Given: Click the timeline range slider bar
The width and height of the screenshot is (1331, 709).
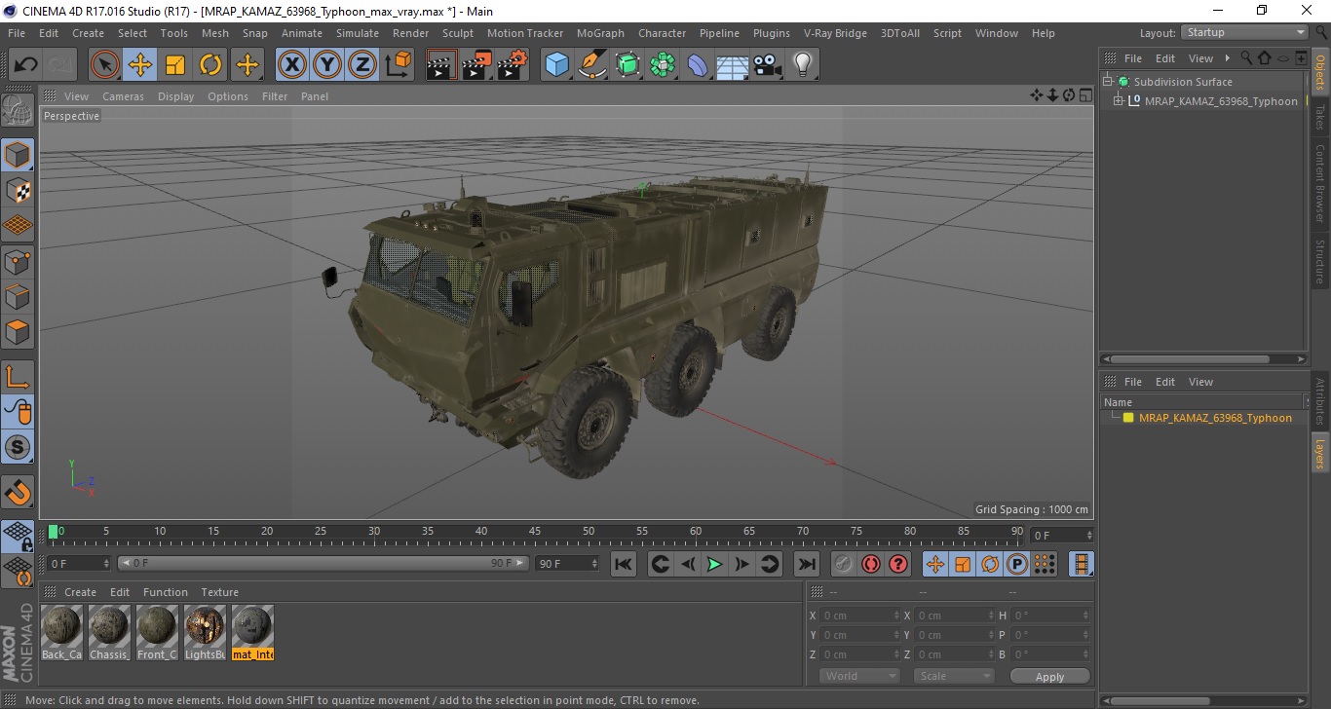Looking at the screenshot, I should coord(323,563).
